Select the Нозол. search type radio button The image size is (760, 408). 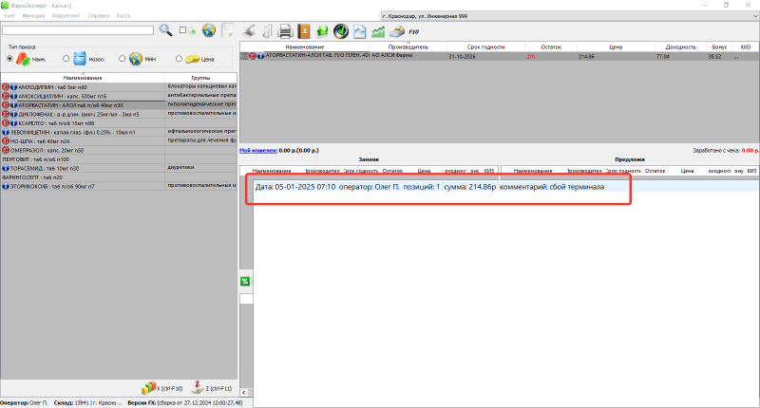(66, 59)
